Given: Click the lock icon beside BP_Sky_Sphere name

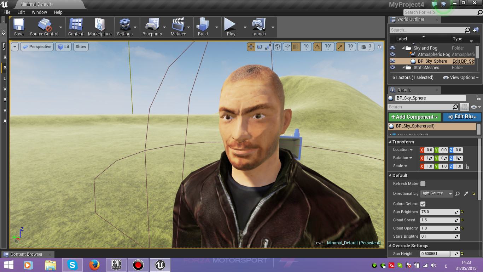Looking at the screenshot, I should coord(478,98).
